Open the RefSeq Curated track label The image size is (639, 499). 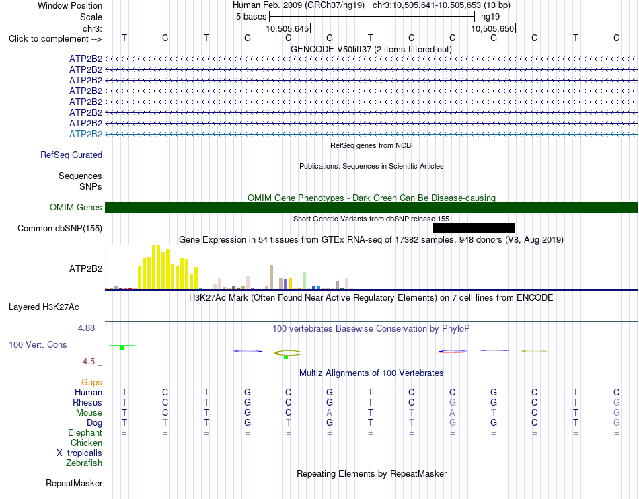pos(71,155)
